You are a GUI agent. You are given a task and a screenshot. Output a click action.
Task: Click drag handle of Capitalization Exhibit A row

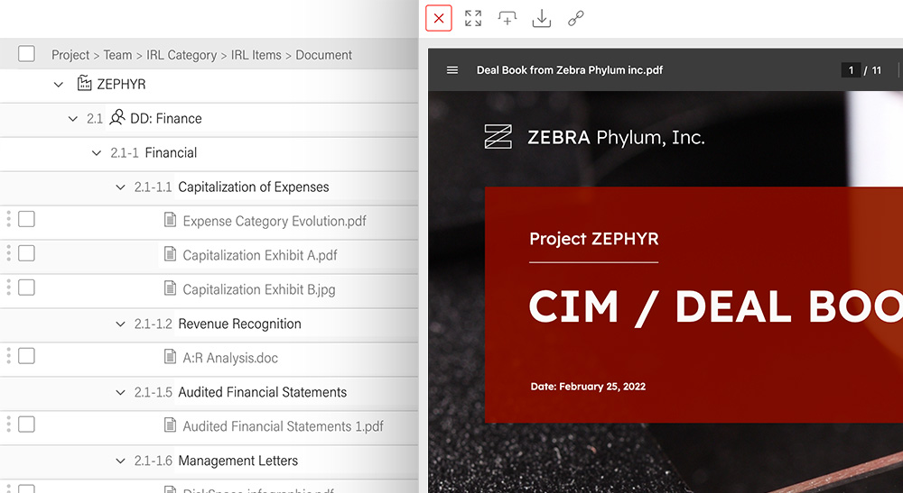point(8,253)
